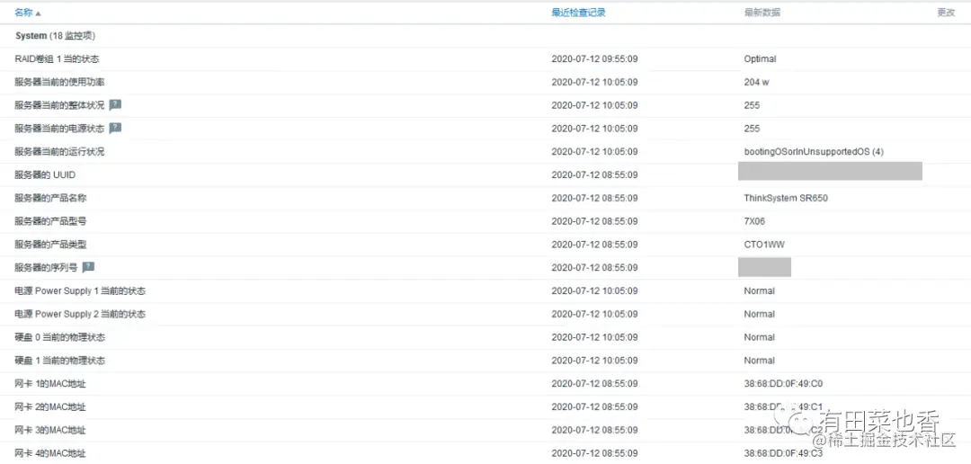
Task: Select the timestamp of Power Supply 1 row
Action: click(594, 290)
